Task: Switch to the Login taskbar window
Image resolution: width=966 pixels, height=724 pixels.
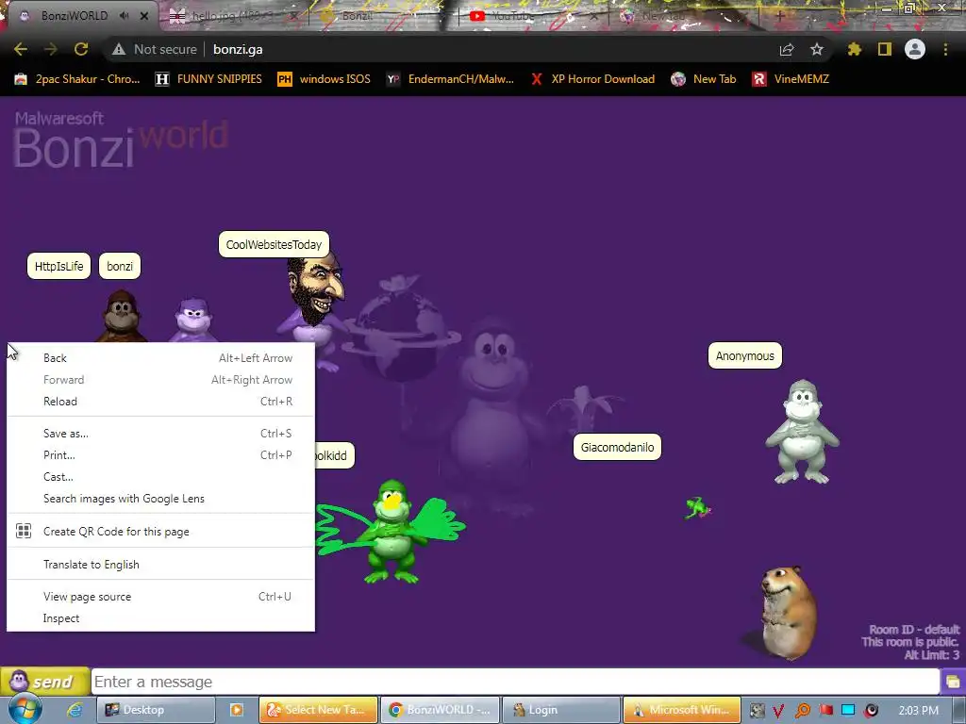Action: click(x=561, y=710)
